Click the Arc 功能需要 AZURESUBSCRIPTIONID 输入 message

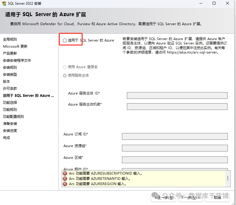(x=105, y=173)
